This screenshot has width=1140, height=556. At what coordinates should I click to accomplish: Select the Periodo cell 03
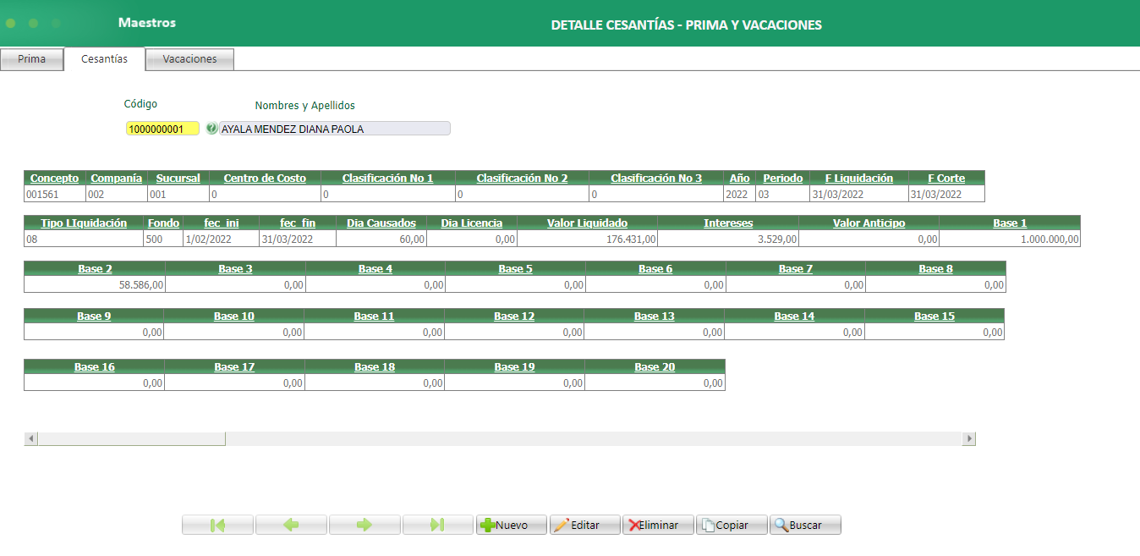click(782, 194)
